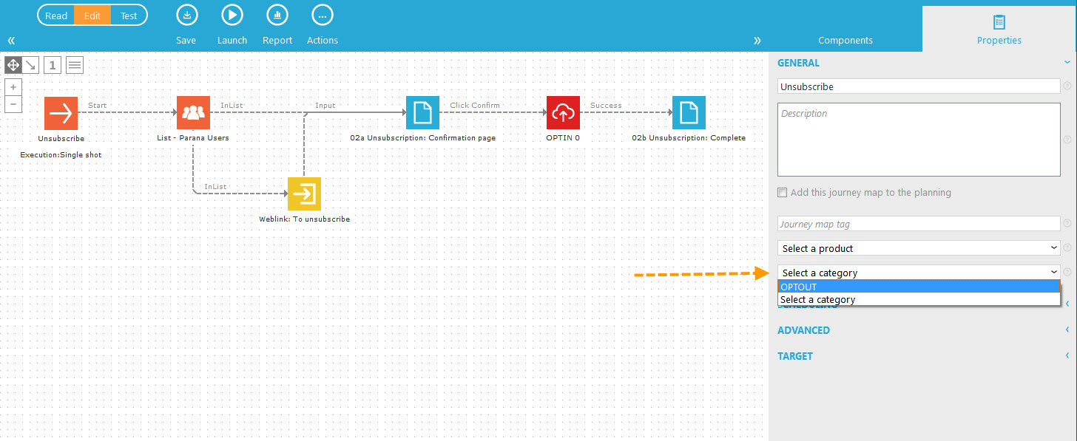Switch to the Components tab
The width and height of the screenshot is (1077, 441).
pyautogui.click(x=845, y=41)
